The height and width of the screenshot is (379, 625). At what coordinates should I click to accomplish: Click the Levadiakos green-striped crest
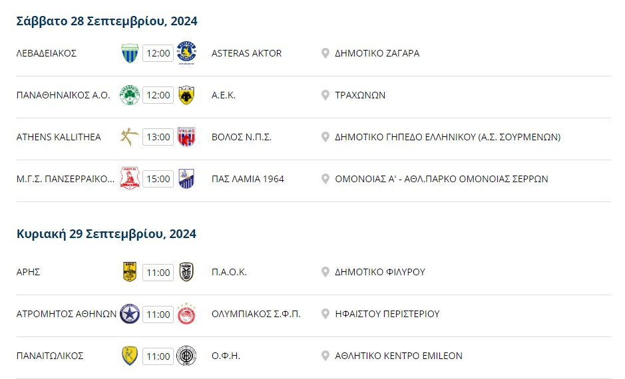click(130, 53)
